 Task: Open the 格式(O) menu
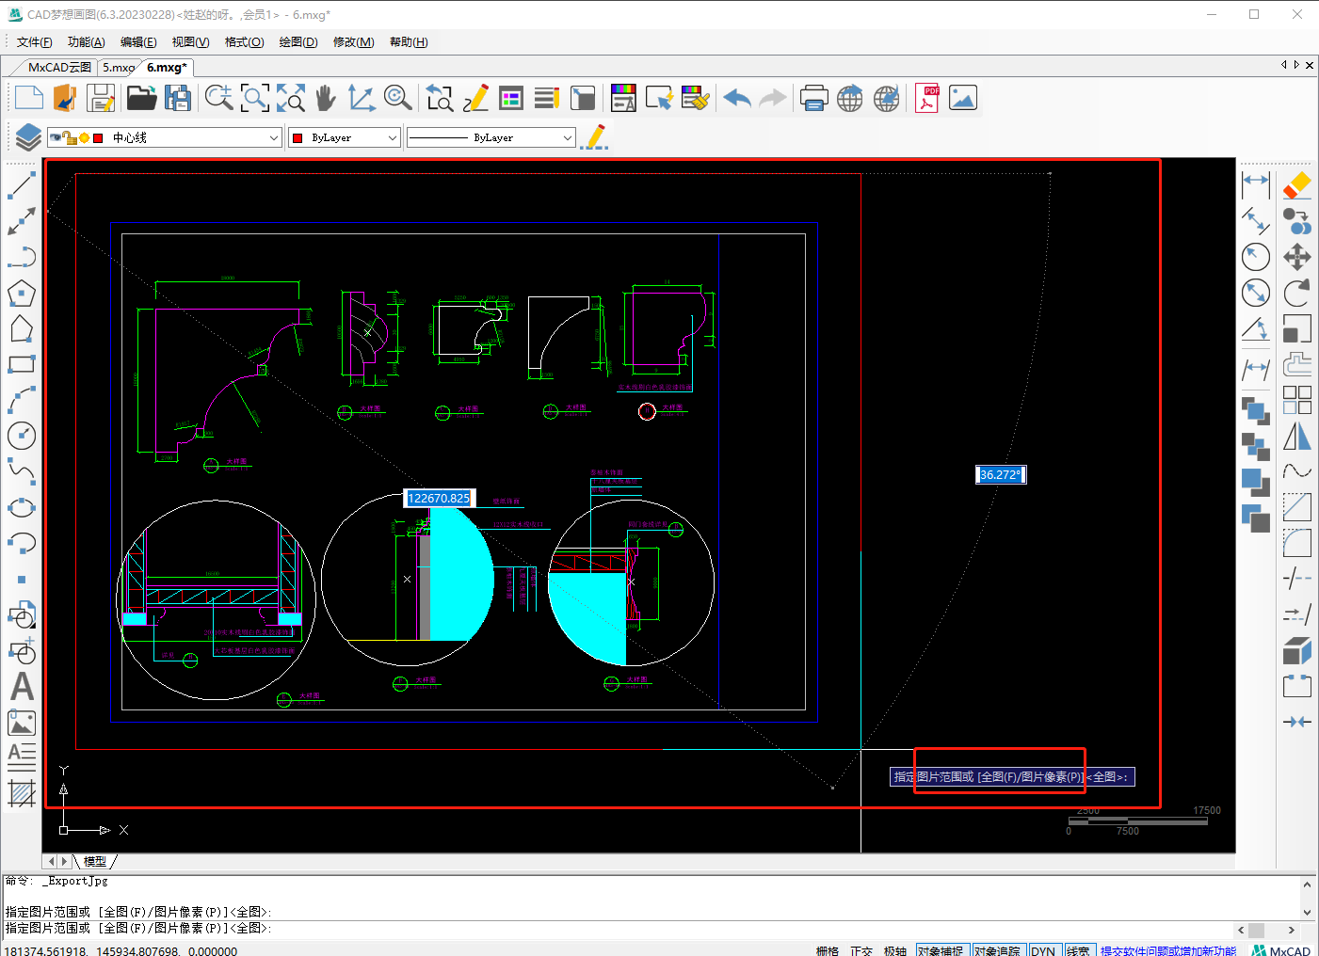coord(245,42)
